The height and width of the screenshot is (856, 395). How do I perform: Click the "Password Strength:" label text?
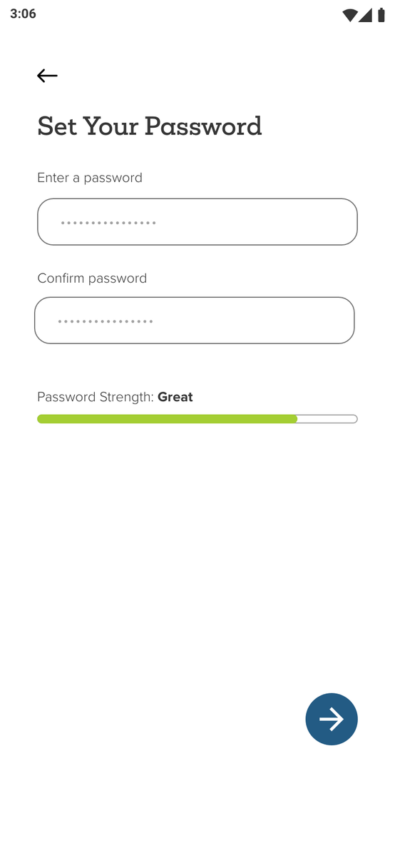96,397
